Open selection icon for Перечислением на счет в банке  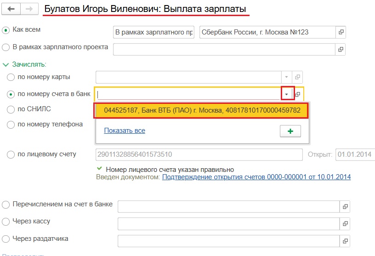click(345, 206)
